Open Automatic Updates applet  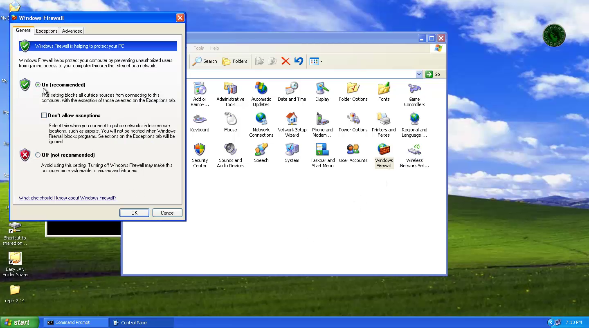pyautogui.click(x=261, y=94)
